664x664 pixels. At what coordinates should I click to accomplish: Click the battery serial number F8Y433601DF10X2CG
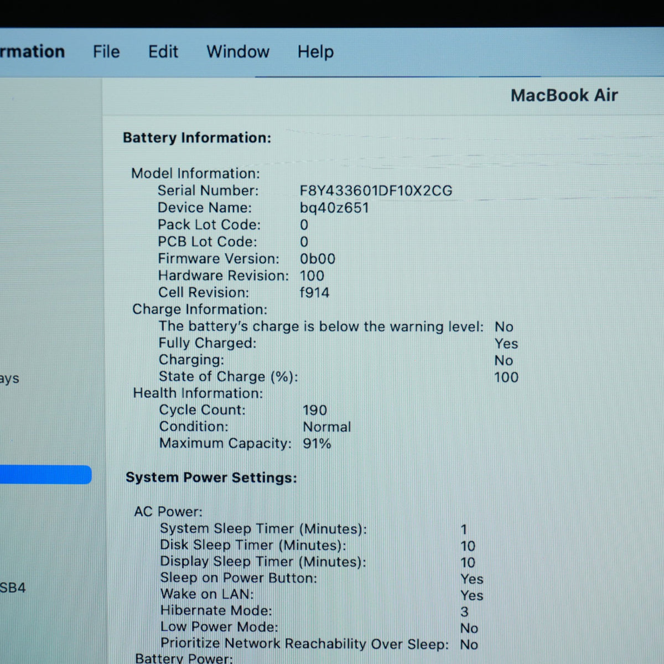376,191
